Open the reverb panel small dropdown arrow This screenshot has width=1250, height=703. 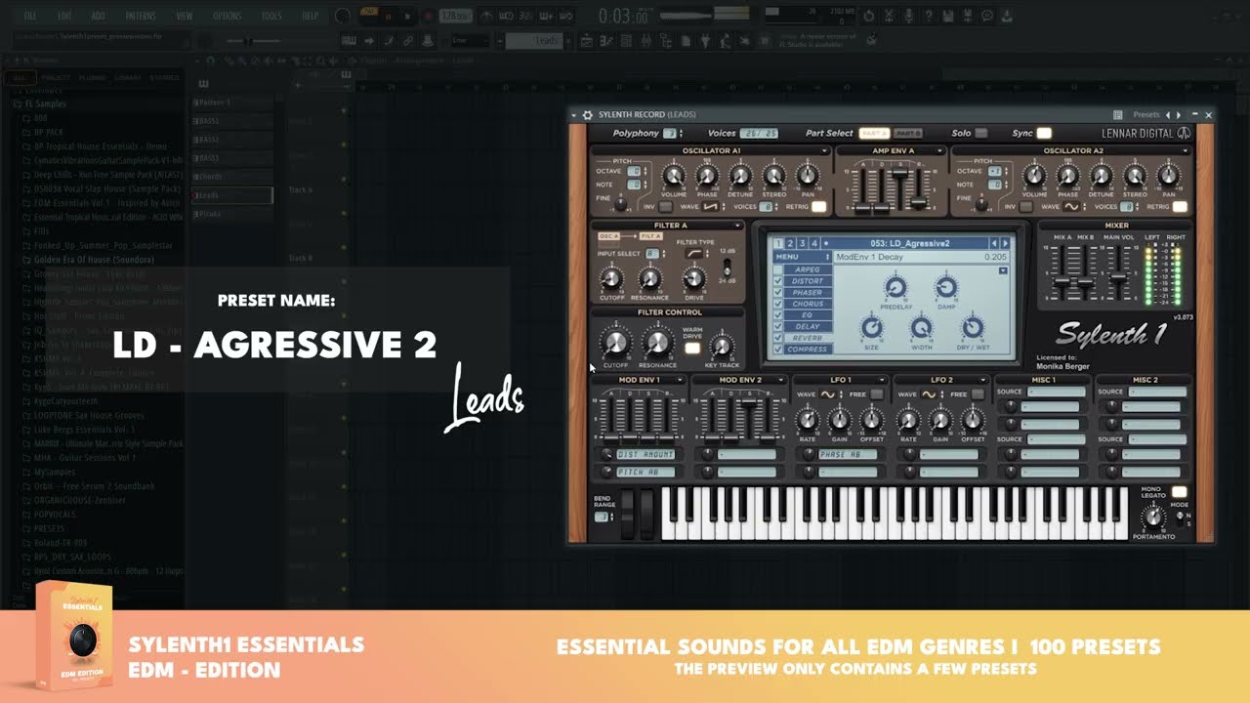1003,270
